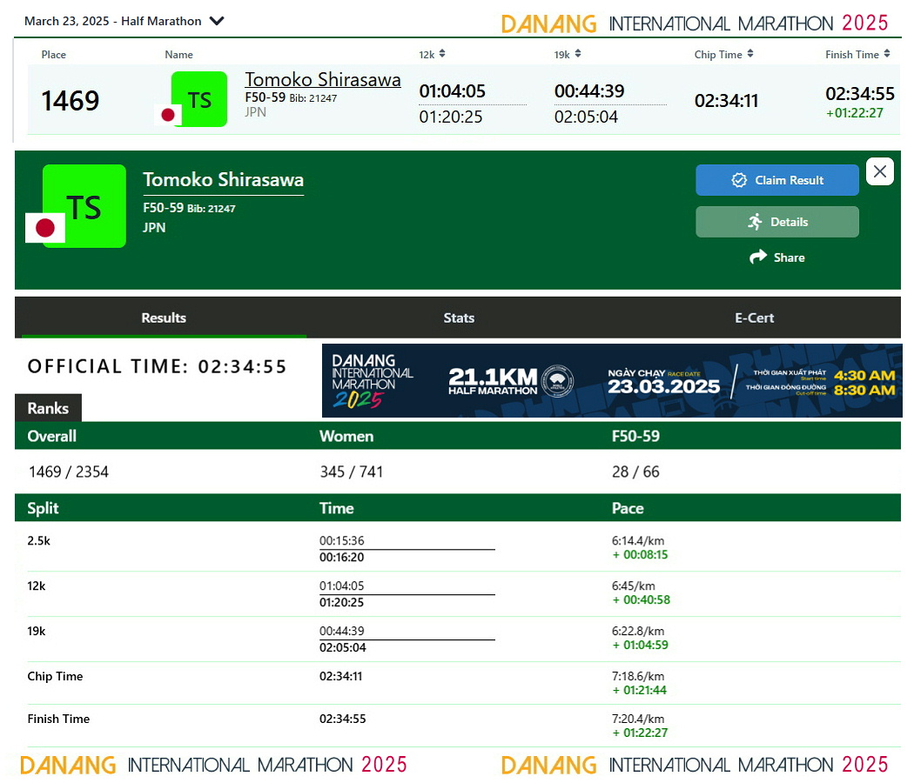Click the verified badge icon on Claim Result
914x783 pixels.
(739, 180)
